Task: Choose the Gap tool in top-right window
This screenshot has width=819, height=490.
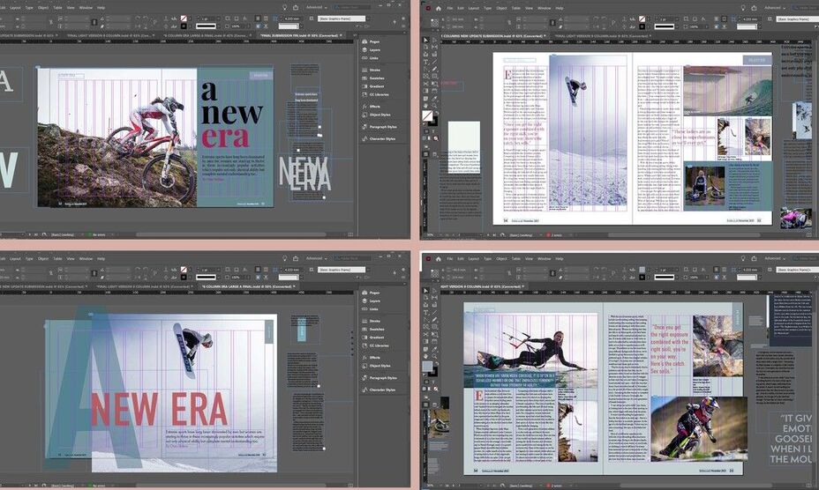Action: [x=434, y=48]
